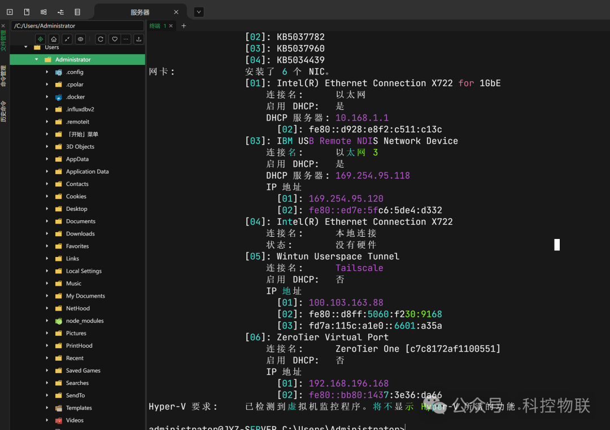Open the 命令管理 side panel

coord(4,76)
